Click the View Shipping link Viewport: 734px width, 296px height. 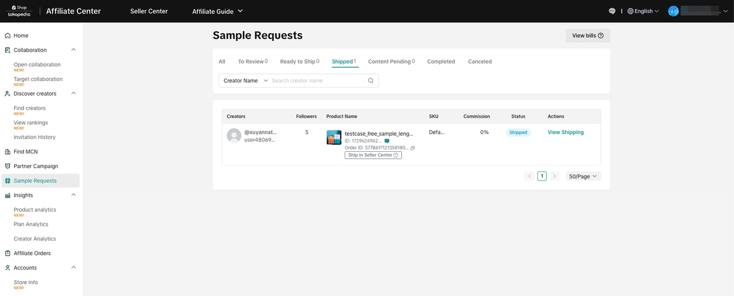click(x=565, y=132)
